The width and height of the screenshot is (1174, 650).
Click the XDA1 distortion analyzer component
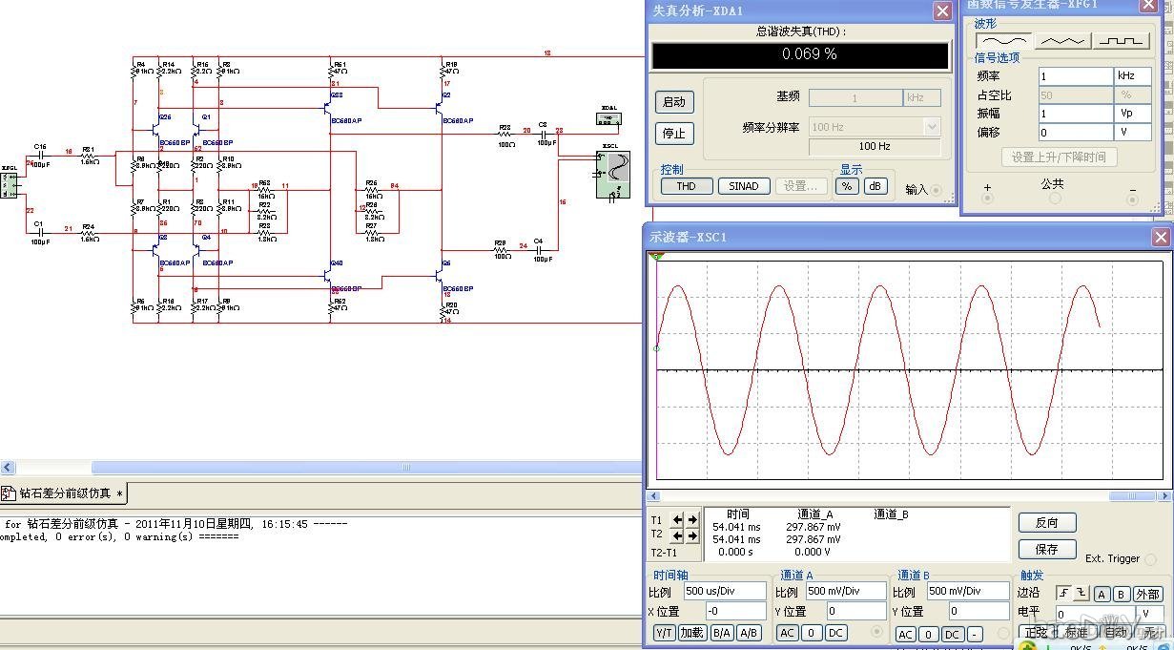click(608, 119)
